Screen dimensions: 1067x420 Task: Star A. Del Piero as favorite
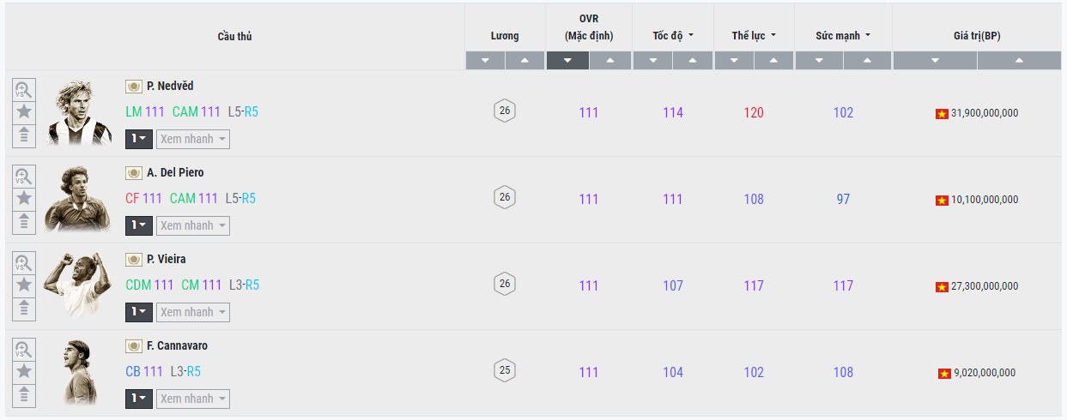point(24,198)
